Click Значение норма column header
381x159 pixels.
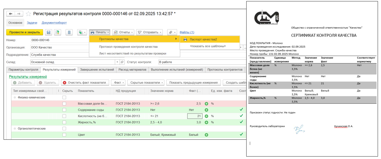click(x=165, y=91)
